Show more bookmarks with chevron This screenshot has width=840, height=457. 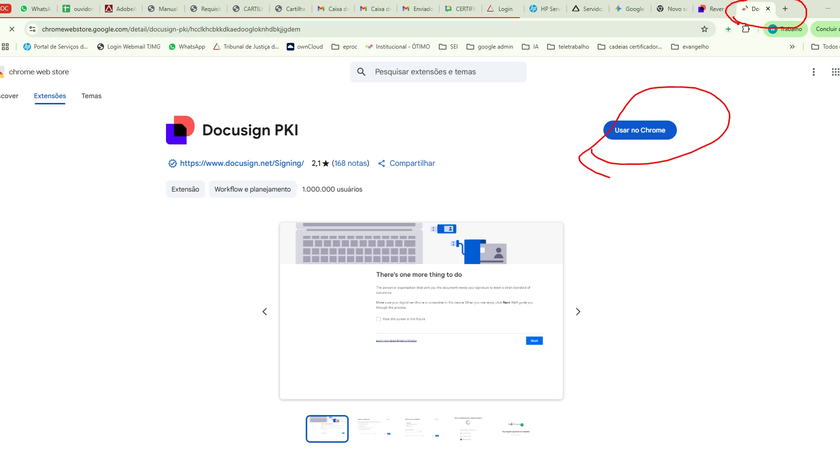tap(792, 47)
